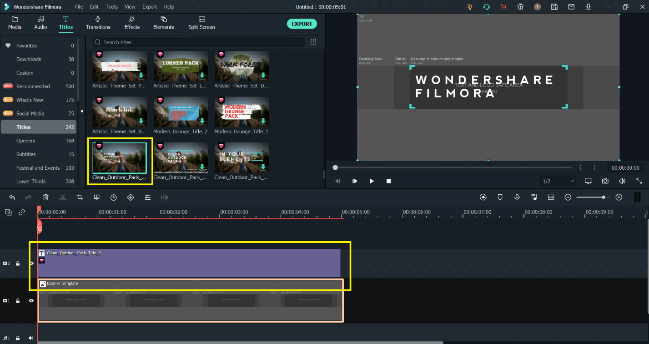This screenshot has width=649, height=344.
Task: Select the Banner template clip on timeline
Action: pyautogui.click(x=191, y=301)
